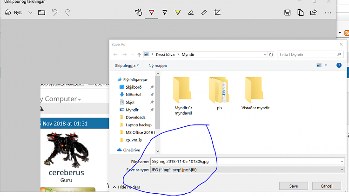
Task: Select the red ballpoint pen tool
Action: 152,13
